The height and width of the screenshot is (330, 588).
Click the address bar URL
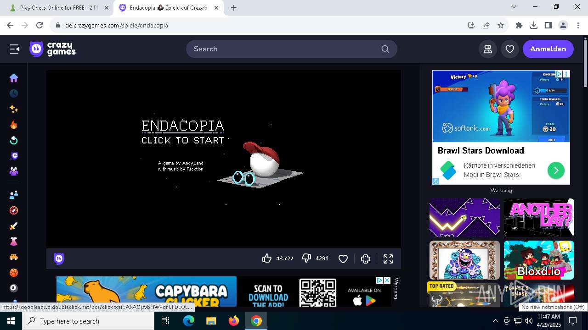(117, 25)
